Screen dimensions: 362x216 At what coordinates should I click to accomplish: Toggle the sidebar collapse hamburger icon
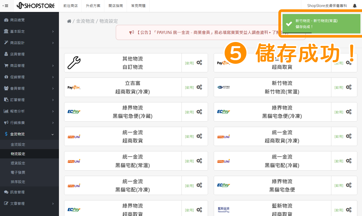(x=5, y=6)
